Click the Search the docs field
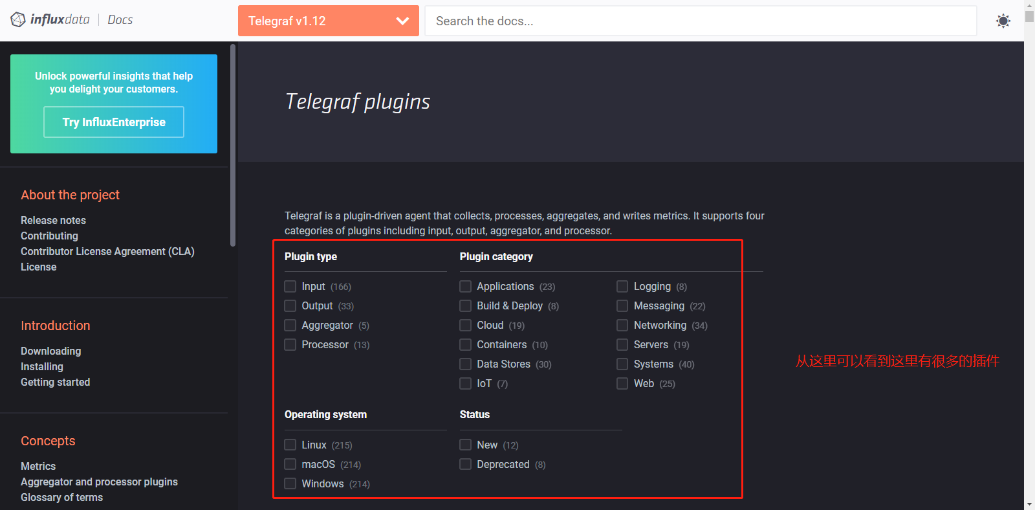This screenshot has height=510, width=1035. coord(701,21)
